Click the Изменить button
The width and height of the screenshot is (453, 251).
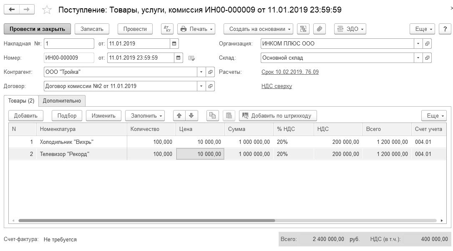(103, 115)
